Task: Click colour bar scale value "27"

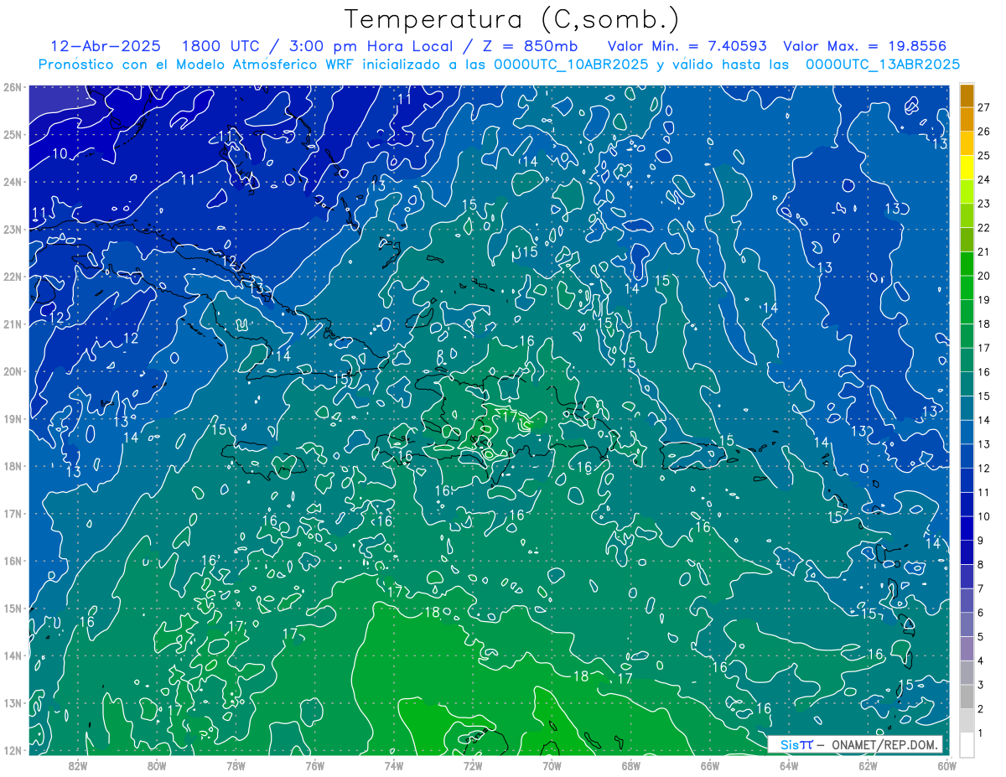Action: pos(983,107)
